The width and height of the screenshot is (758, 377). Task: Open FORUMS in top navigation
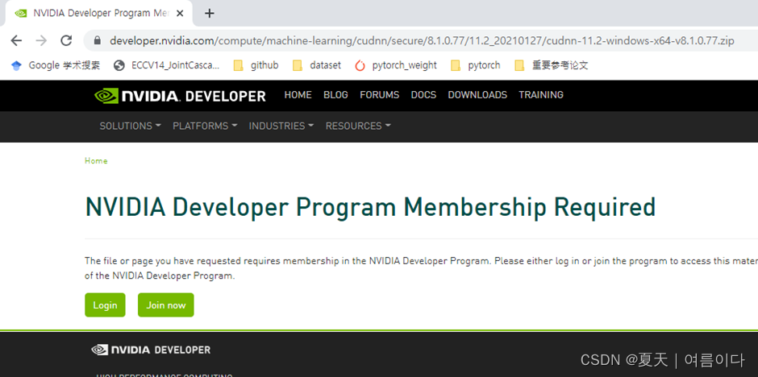pos(380,95)
